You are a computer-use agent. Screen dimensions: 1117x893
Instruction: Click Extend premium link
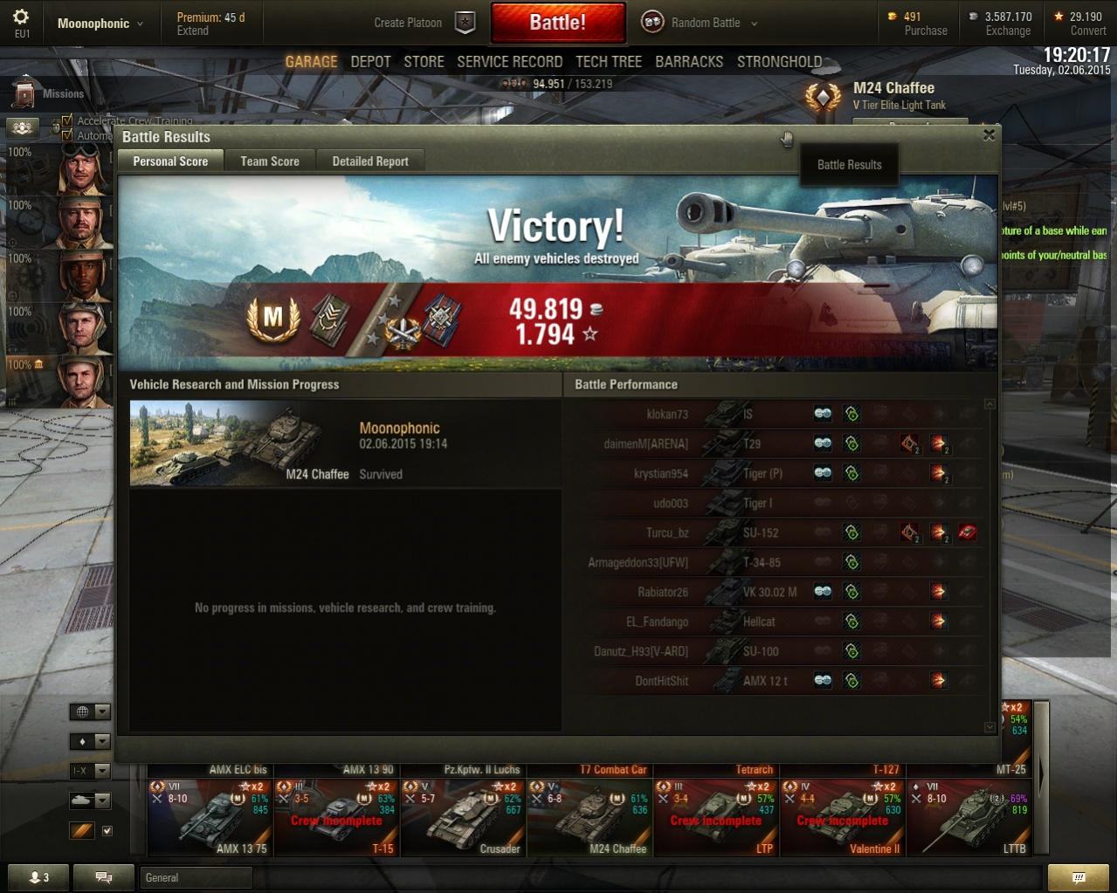(x=193, y=31)
